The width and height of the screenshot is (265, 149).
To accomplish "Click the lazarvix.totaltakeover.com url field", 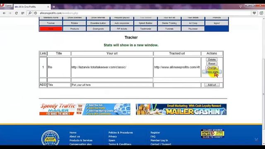I will [x=112, y=67].
